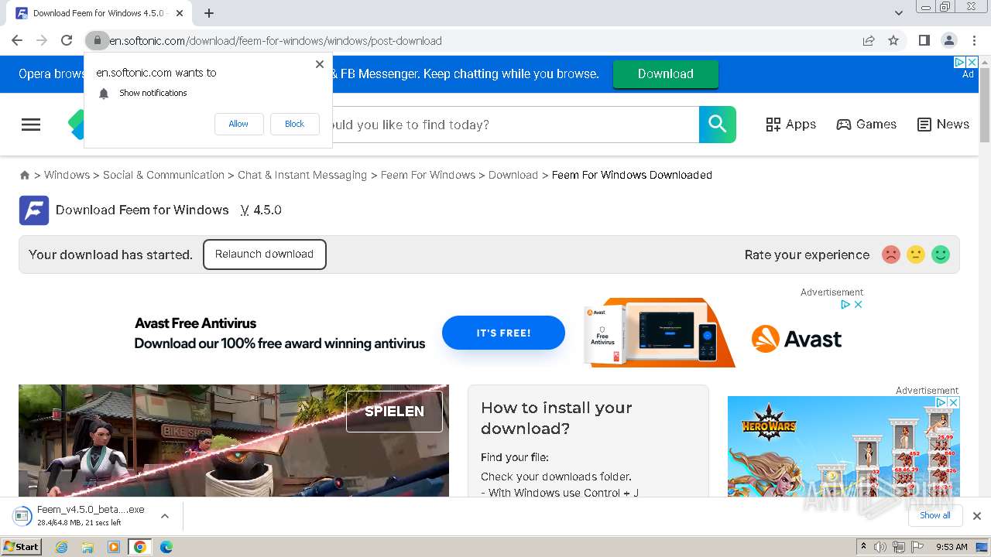Block notifications from en.softonic.com
Screen dimensions: 991x557
coord(294,124)
